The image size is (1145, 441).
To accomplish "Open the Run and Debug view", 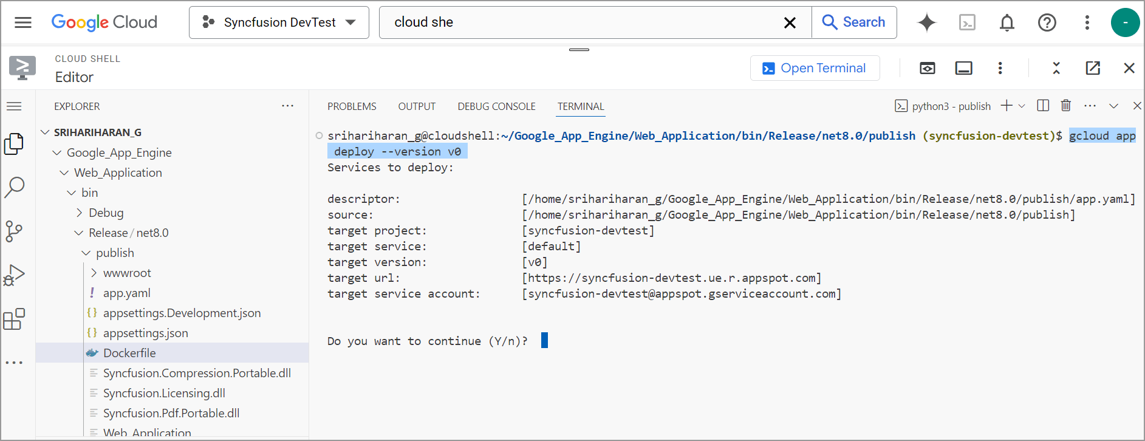I will tap(14, 275).
